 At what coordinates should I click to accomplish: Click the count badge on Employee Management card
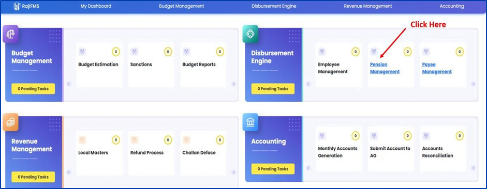pyautogui.click(x=356, y=52)
